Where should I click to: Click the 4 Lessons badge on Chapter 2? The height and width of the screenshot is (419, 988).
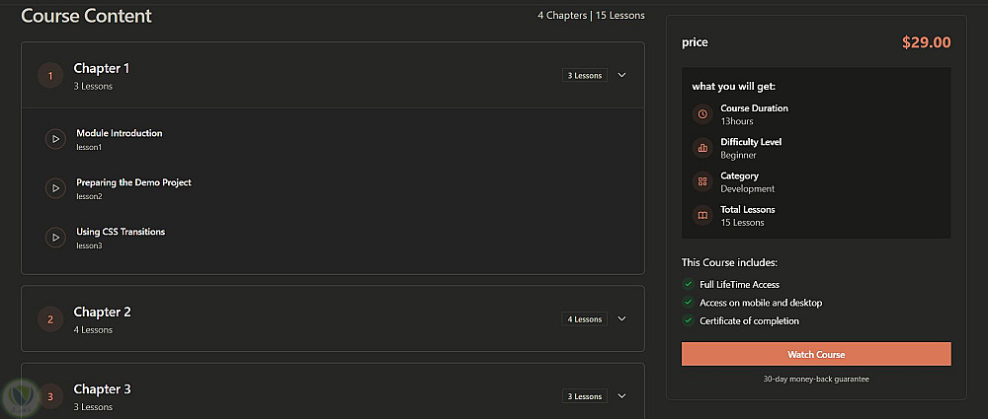click(x=584, y=318)
